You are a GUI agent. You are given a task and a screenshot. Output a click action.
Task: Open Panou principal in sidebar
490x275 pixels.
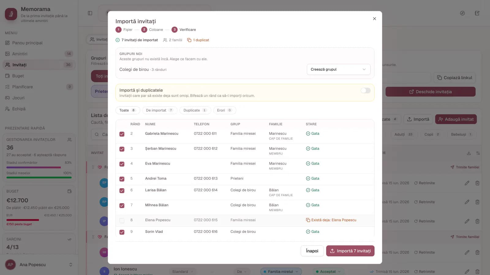(39, 43)
